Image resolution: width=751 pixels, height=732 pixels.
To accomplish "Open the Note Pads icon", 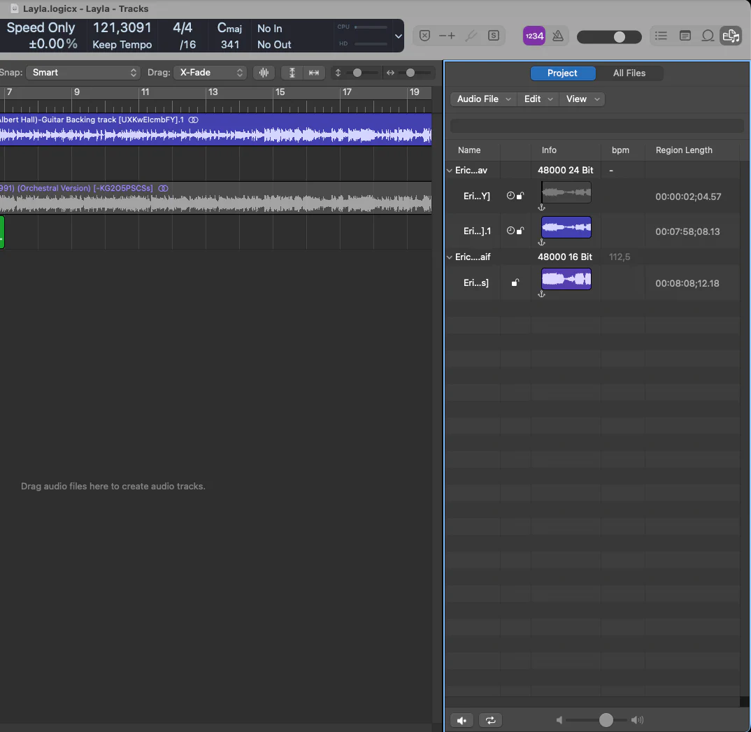I will point(685,36).
